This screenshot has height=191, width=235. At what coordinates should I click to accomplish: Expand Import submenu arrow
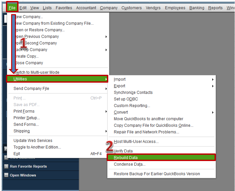(x=213, y=79)
